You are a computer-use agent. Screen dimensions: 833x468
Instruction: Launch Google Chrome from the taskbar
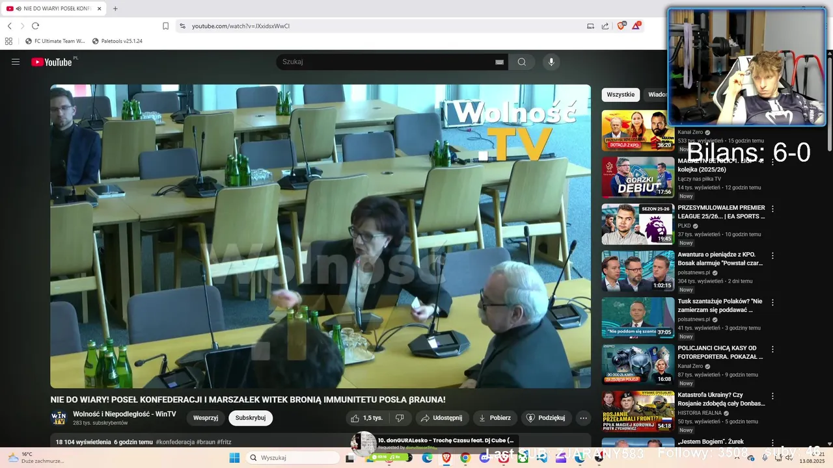(x=465, y=458)
